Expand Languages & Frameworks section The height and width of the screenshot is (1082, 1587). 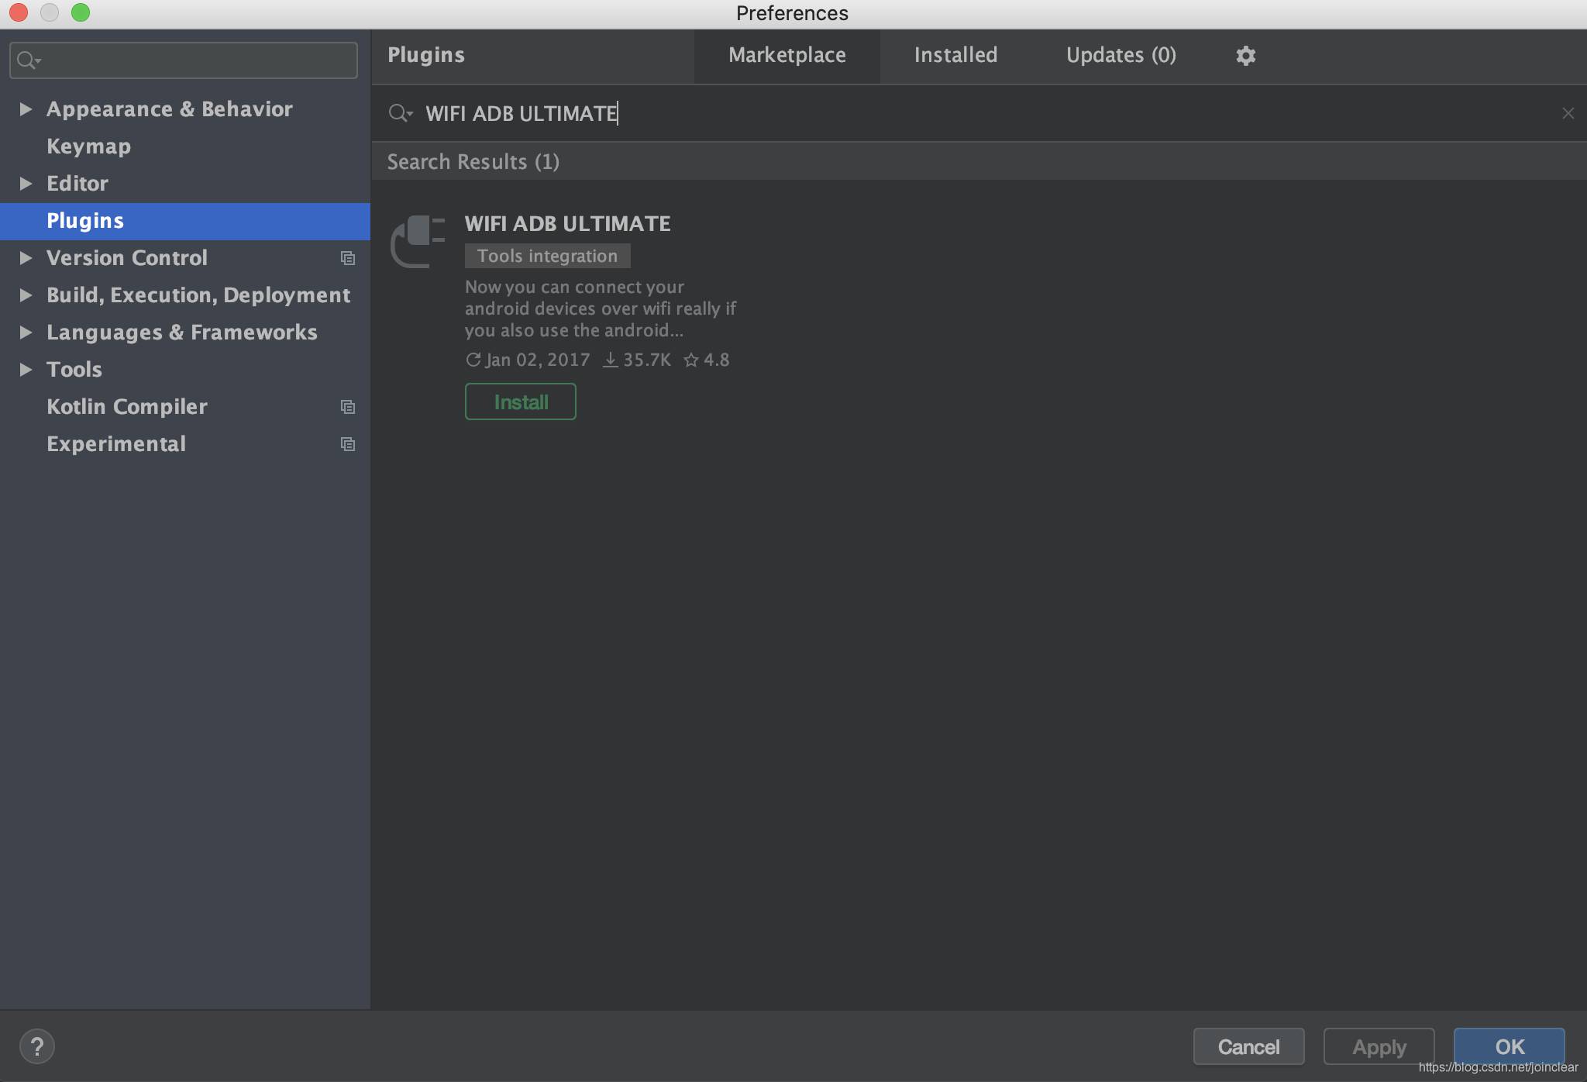(26, 333)
